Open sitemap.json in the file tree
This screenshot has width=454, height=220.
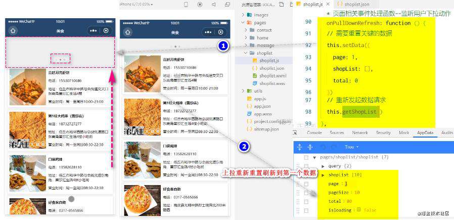pyautogui.click(x=266, y=129)
